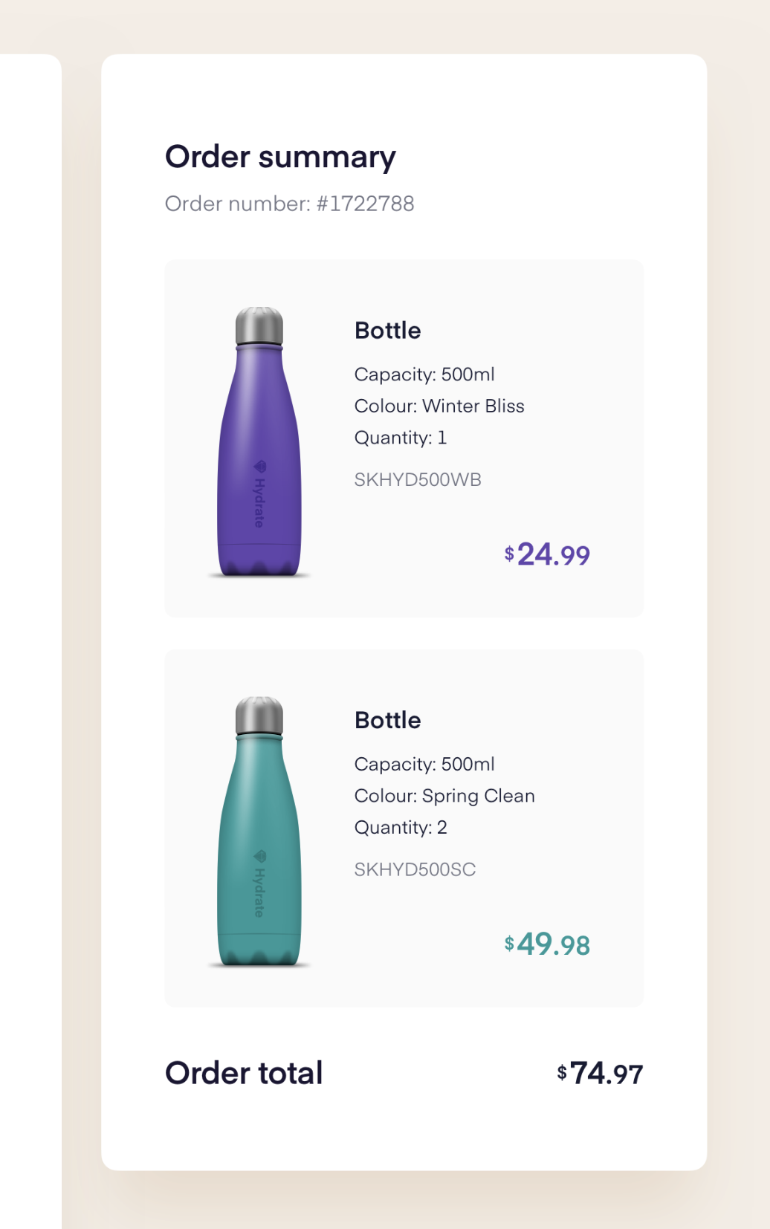Viewport: 770px width, 1229px height.
Task: Open the Bottle title of the Winter Bliss item
Action: click(x=387, y=331)
